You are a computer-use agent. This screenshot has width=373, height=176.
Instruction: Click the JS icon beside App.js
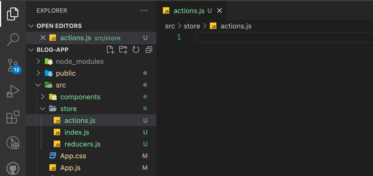click(x=53, y=168)
